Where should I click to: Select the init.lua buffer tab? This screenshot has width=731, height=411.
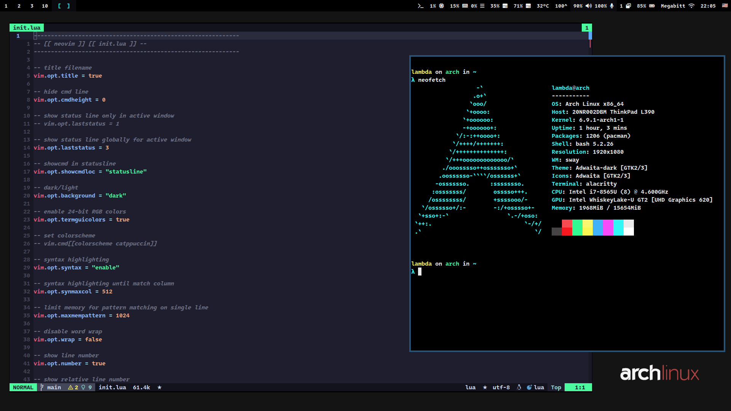27,27
